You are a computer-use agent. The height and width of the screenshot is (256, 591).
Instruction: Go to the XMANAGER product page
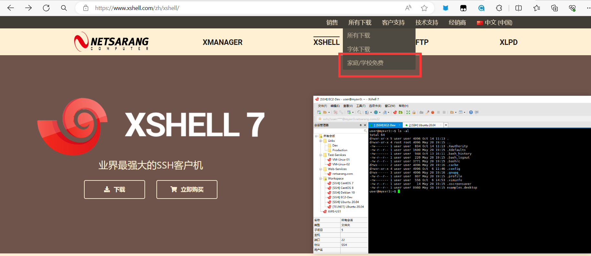point(222,42)
